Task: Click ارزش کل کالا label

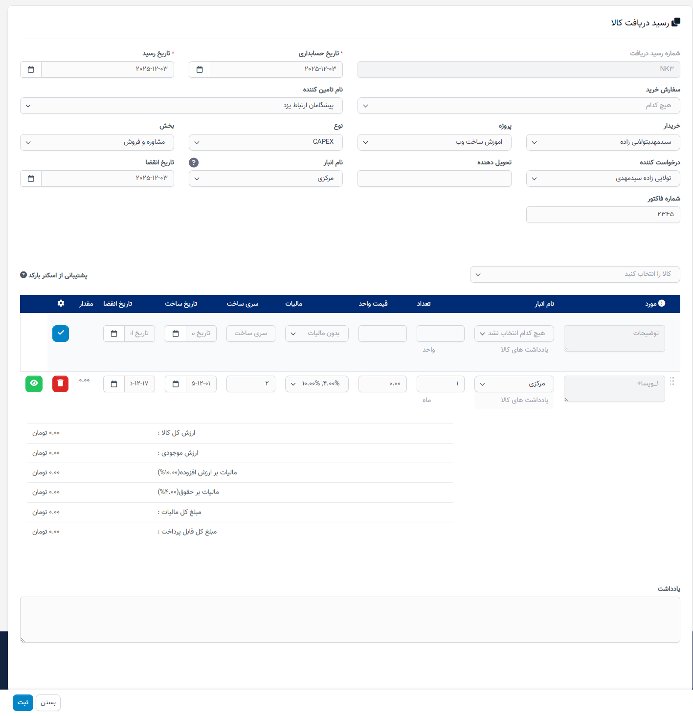Action: coord(177,433)
